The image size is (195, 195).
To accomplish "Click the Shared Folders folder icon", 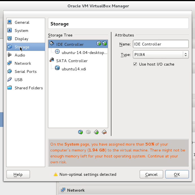I will [10, 88].
